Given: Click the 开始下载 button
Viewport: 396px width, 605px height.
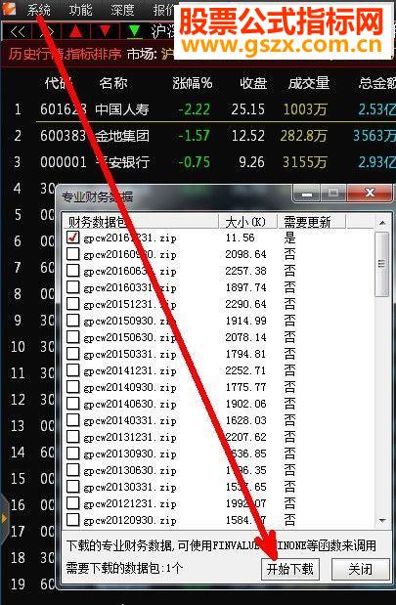Looking at the screenshot, I should click(289, 569).
